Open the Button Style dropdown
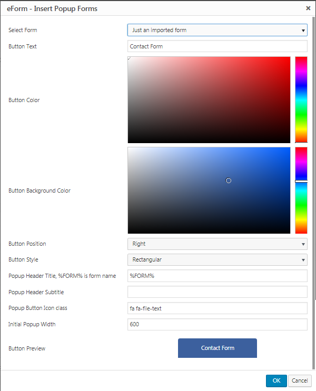316x391 pixels. pos(217,259)
